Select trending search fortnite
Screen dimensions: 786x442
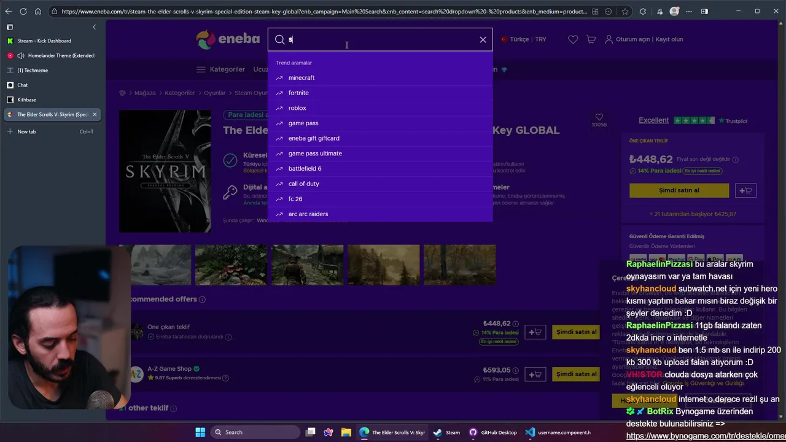(380, 93)
